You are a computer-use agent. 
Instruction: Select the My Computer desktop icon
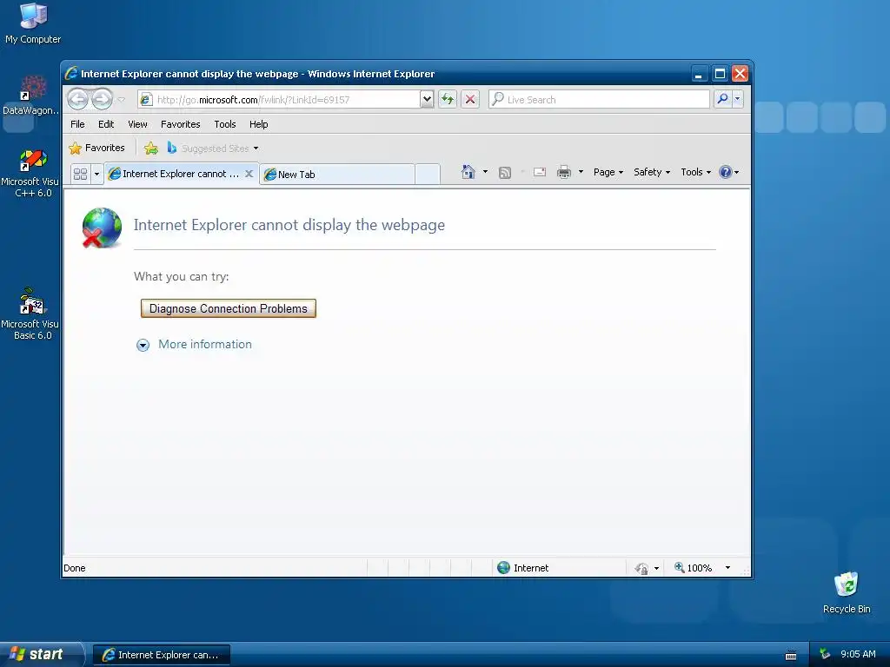33,23
